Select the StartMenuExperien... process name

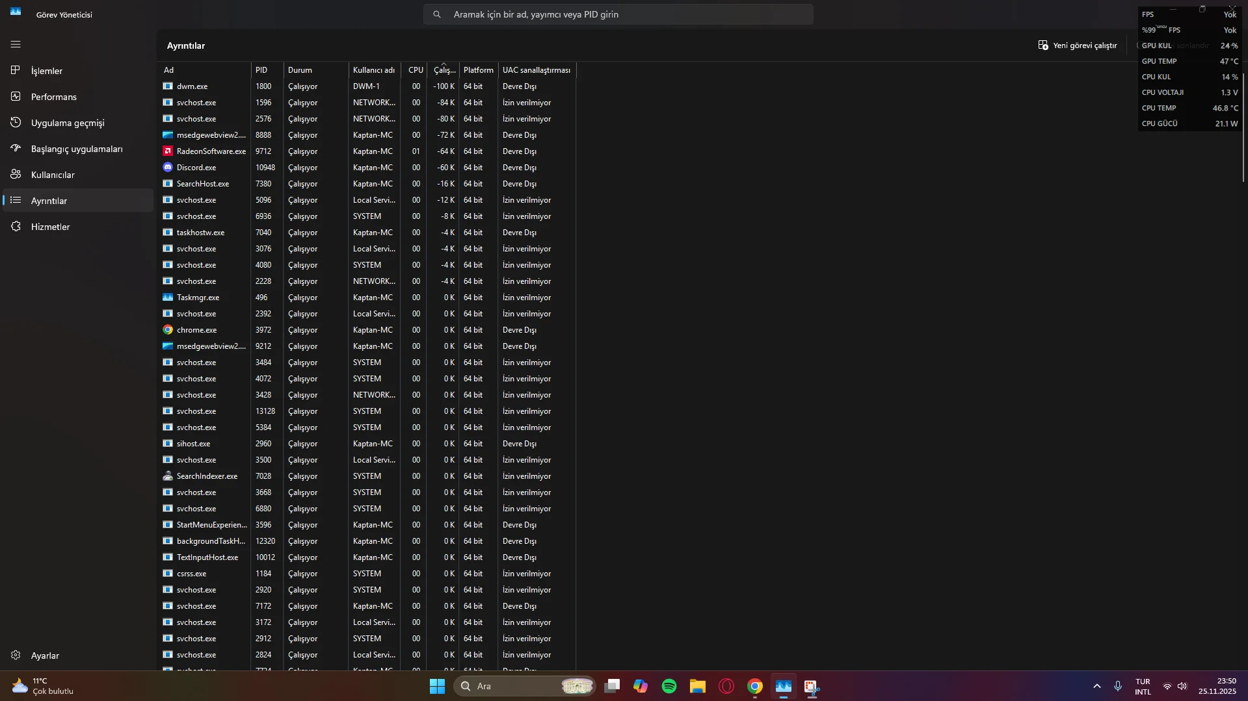pyautogui.click(x=212, y=525)
